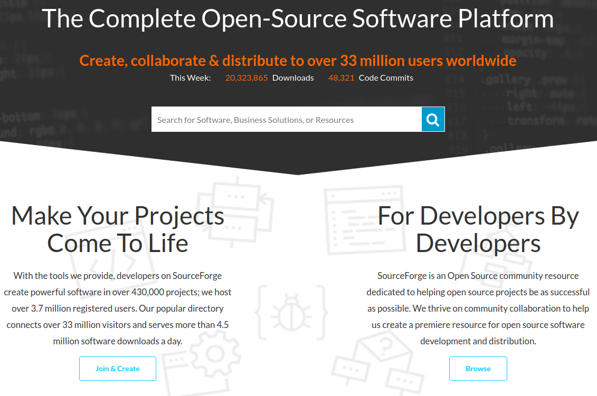Click the paragraph beginning 'SourceForge is an Open Source'

(x=478, y=308)
